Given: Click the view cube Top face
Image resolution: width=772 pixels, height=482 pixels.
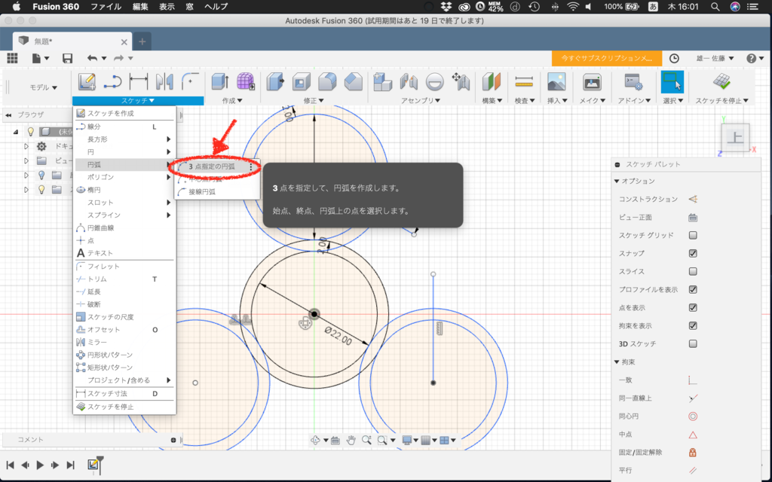Looking at the screenshot, I should tap(735, 137).
